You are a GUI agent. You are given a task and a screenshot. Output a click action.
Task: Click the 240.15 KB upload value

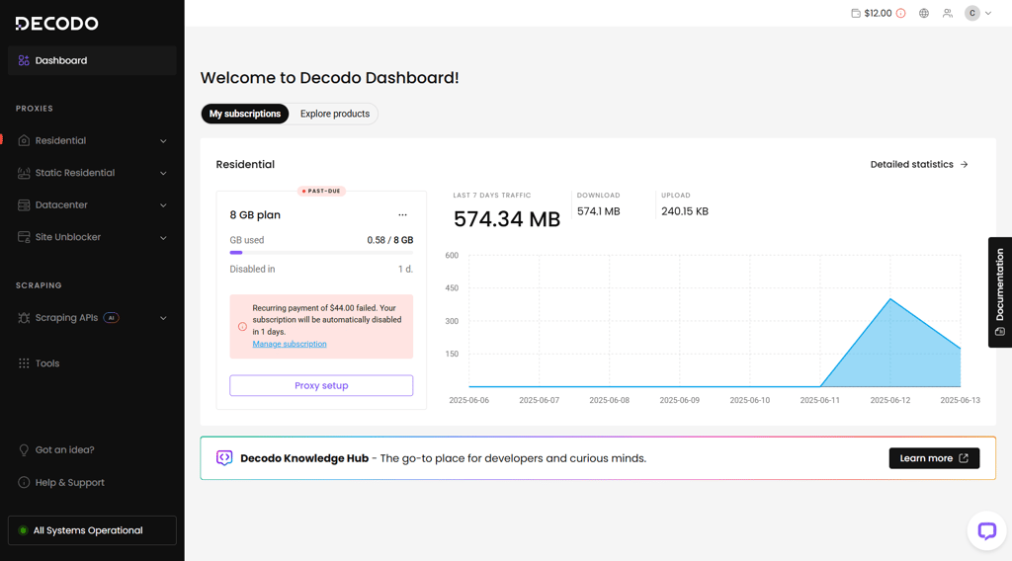click(x=685, y=211)
